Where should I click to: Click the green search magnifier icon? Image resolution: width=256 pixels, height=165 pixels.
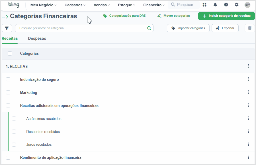[x=149, y=28]
